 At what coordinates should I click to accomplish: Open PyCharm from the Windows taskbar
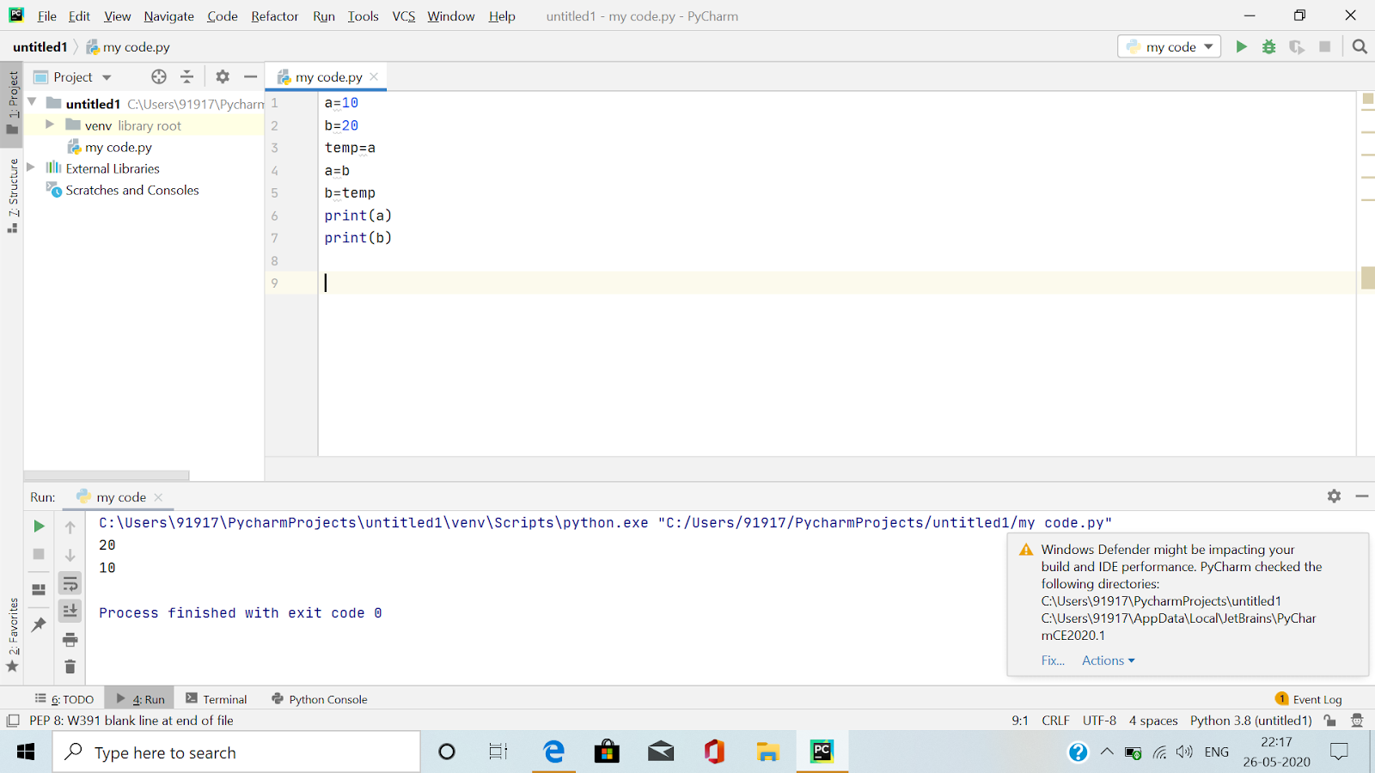822,752
